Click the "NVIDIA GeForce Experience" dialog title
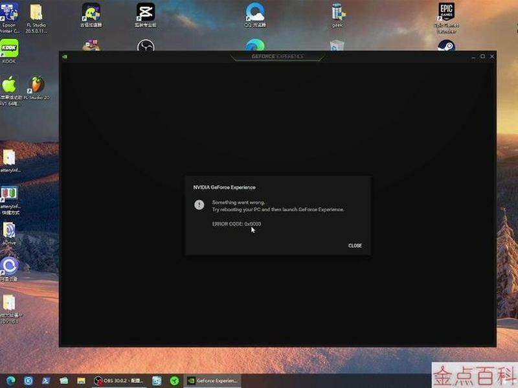 click(224, 187)
